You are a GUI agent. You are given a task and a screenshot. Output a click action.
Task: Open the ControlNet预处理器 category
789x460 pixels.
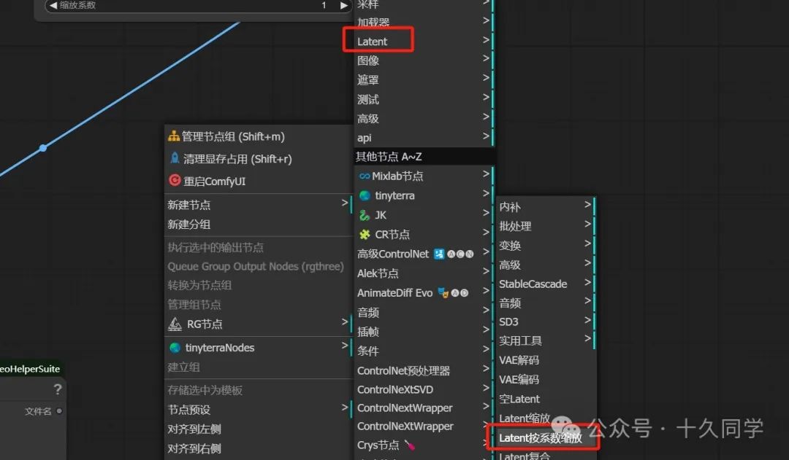point(424,370)
